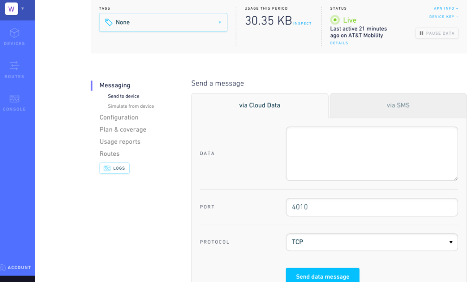Open the Console icon in sidebar
474x282 pixels.
click(x=14, y=98)
